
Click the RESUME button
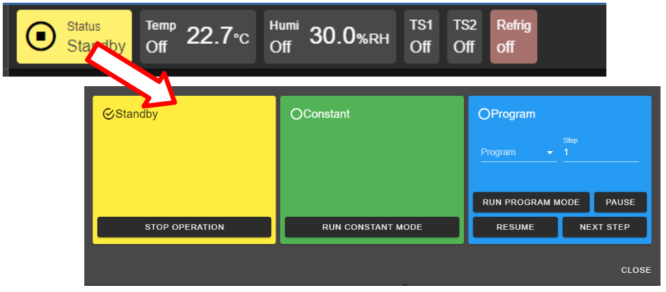click(515, 227)
